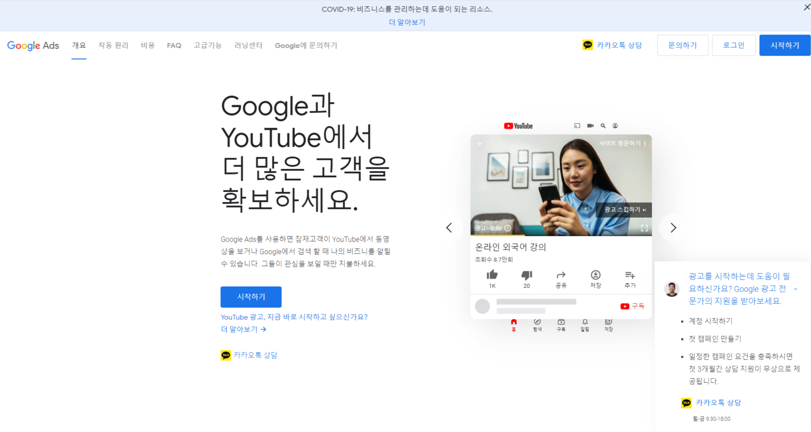Click the account profile icon in mockup
811x432 pixels.
coord(615,126)
